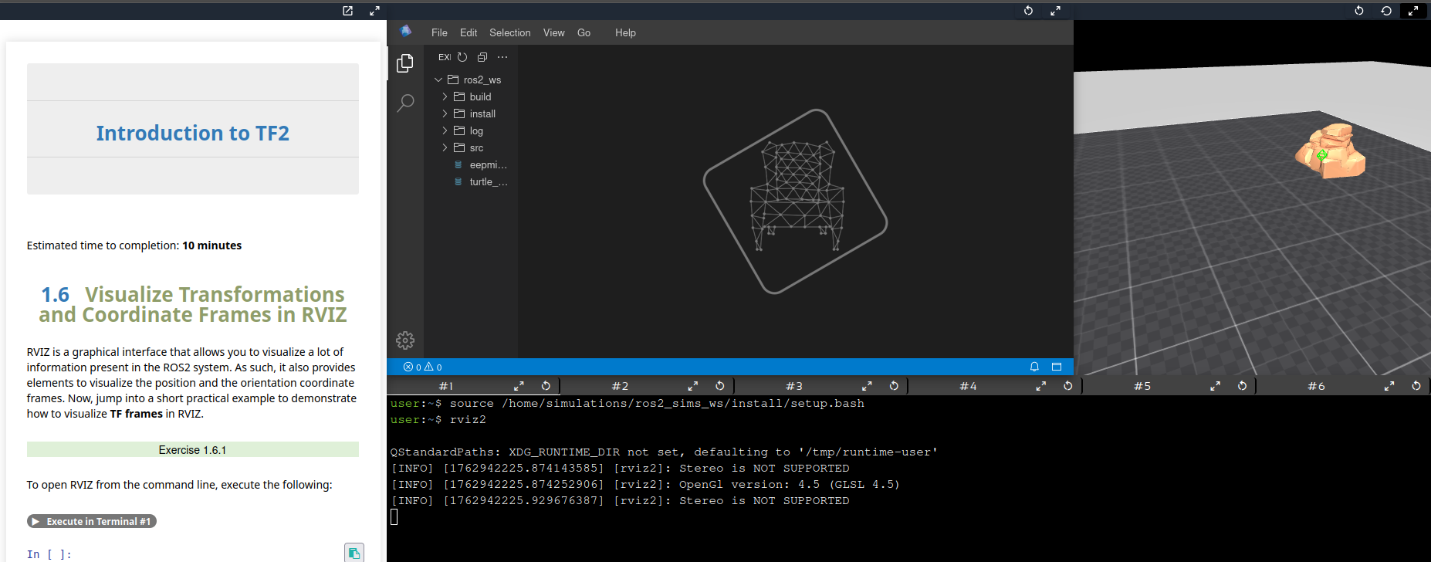1431x562 pixels.
Task: Open the turtle_ file in the explorer
Action: click(x=488, y=181)
